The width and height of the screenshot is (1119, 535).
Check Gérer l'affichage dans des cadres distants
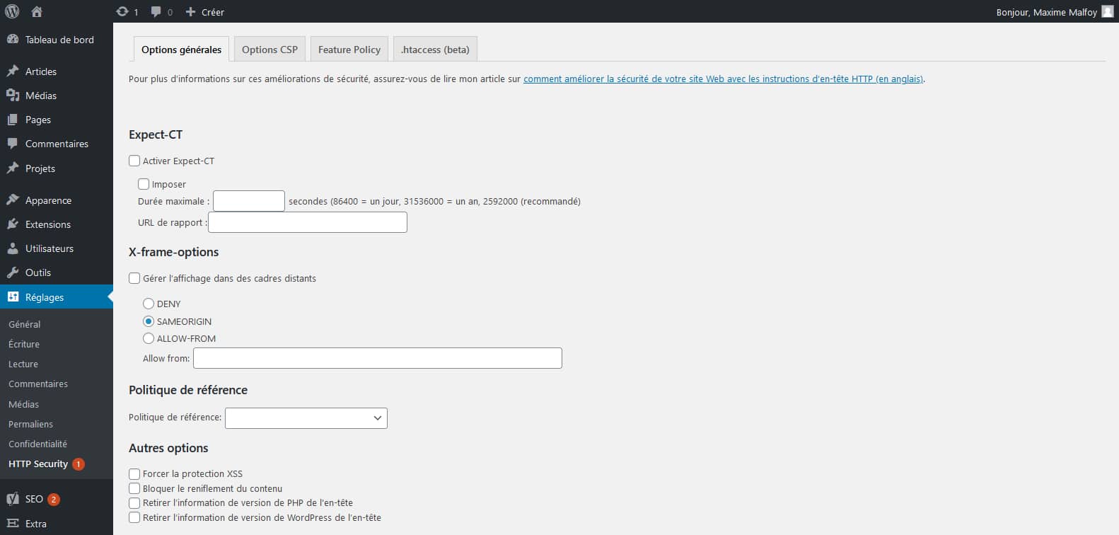(134, 278)
